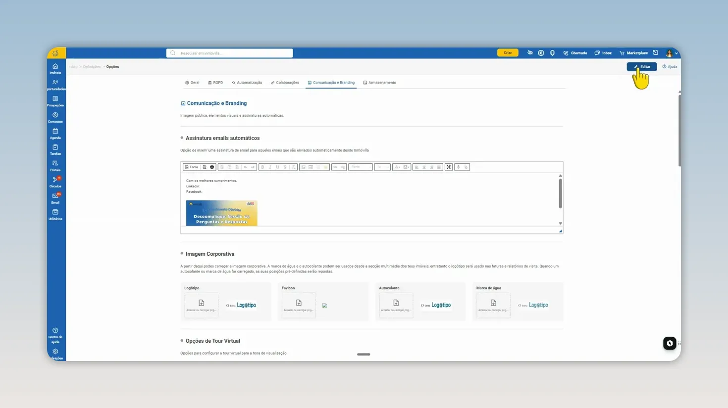Open Prospeções in the sidebar
Viewport: 728px width, 408px height.
[55, 101]
